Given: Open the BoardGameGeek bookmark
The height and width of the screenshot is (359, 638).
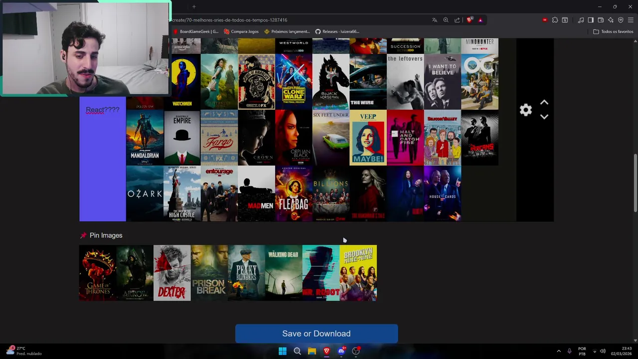Looking at the screenshot, I should point(195,31).
